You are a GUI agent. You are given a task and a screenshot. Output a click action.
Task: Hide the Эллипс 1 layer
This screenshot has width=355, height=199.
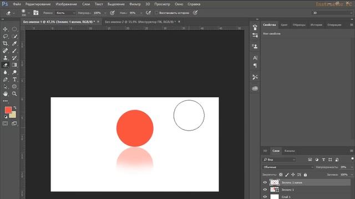coord(265,190)
